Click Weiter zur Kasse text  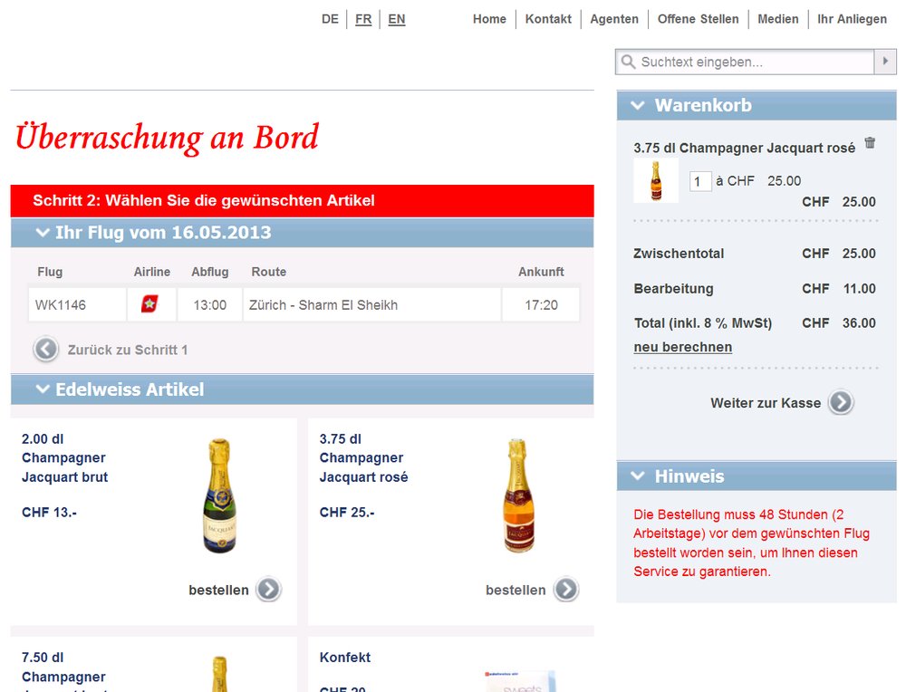coord(766,403)
